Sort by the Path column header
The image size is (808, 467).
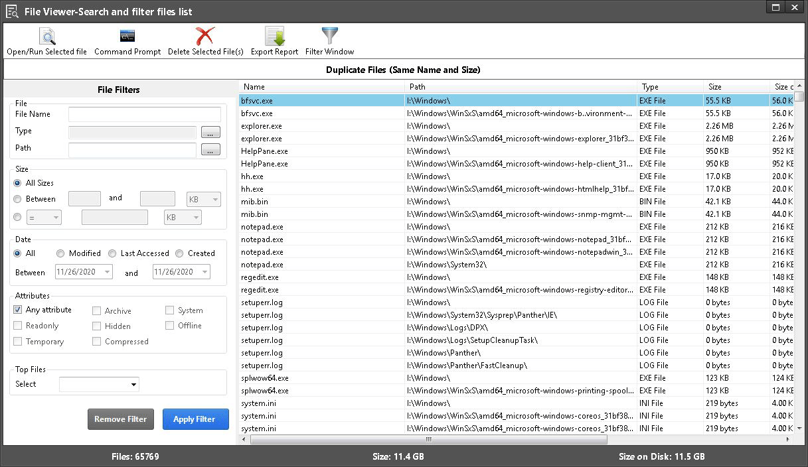coord(521,87)
